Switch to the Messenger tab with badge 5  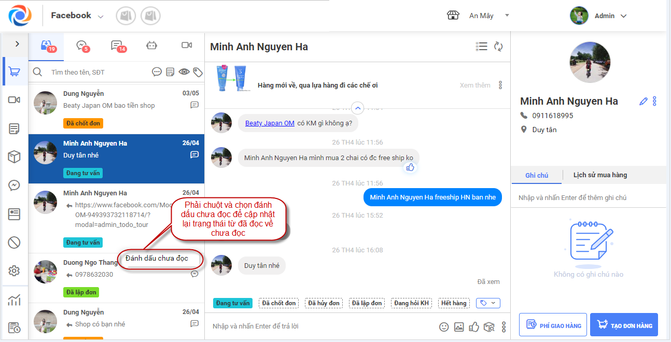tap(82, 46)
